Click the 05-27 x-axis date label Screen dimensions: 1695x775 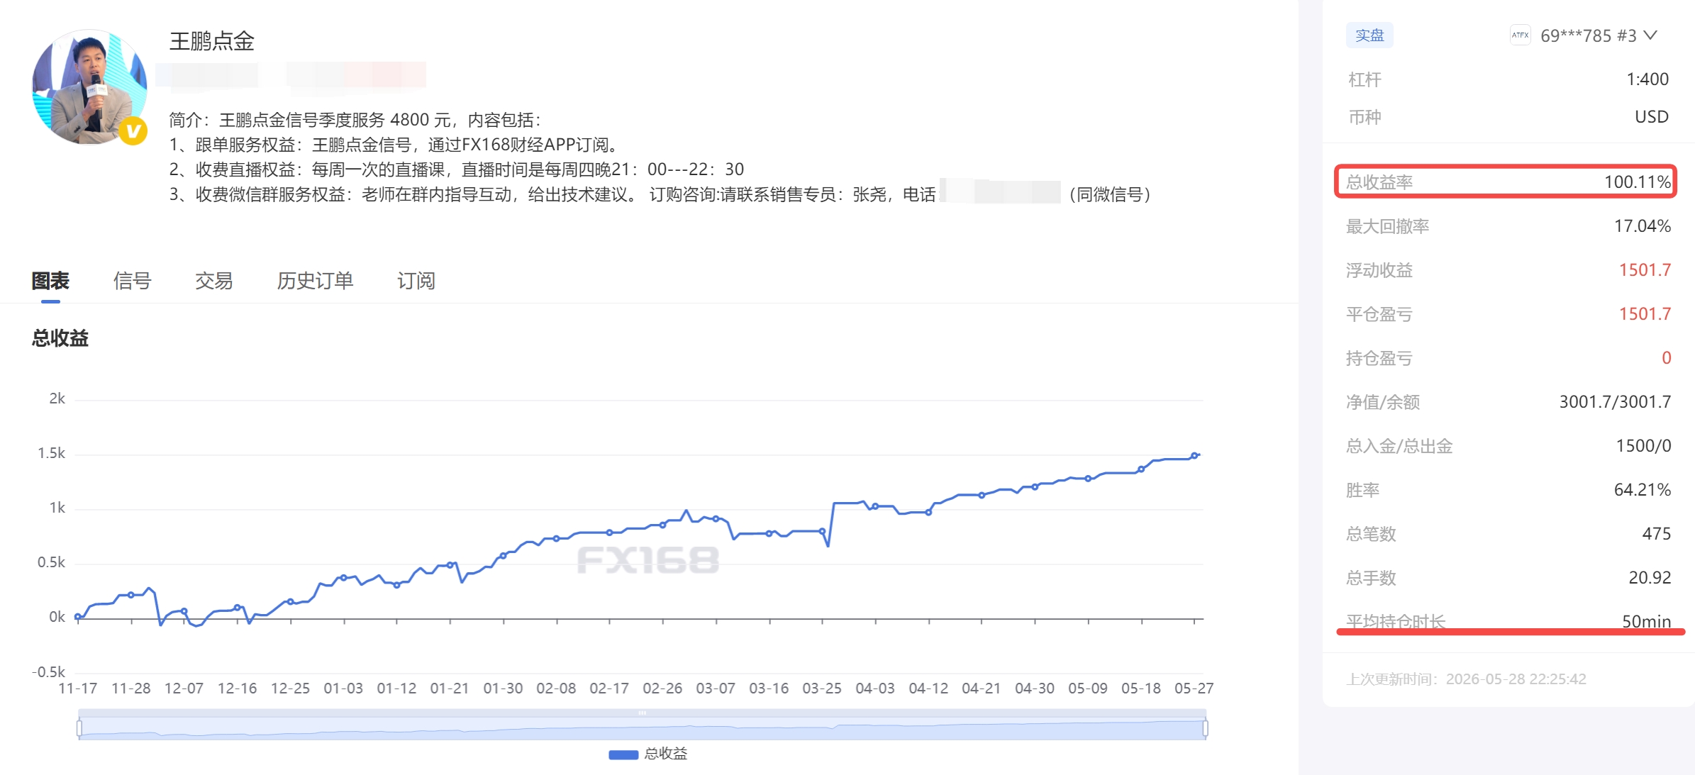1194,688
